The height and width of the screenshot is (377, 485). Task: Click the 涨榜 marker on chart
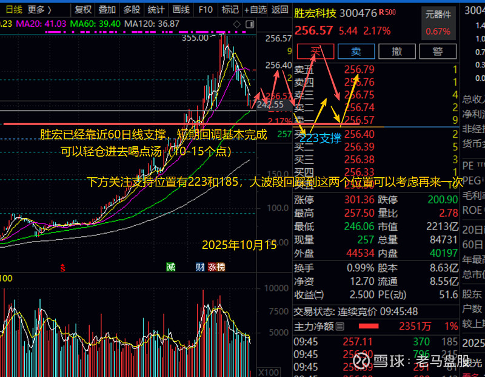(216, 267)
